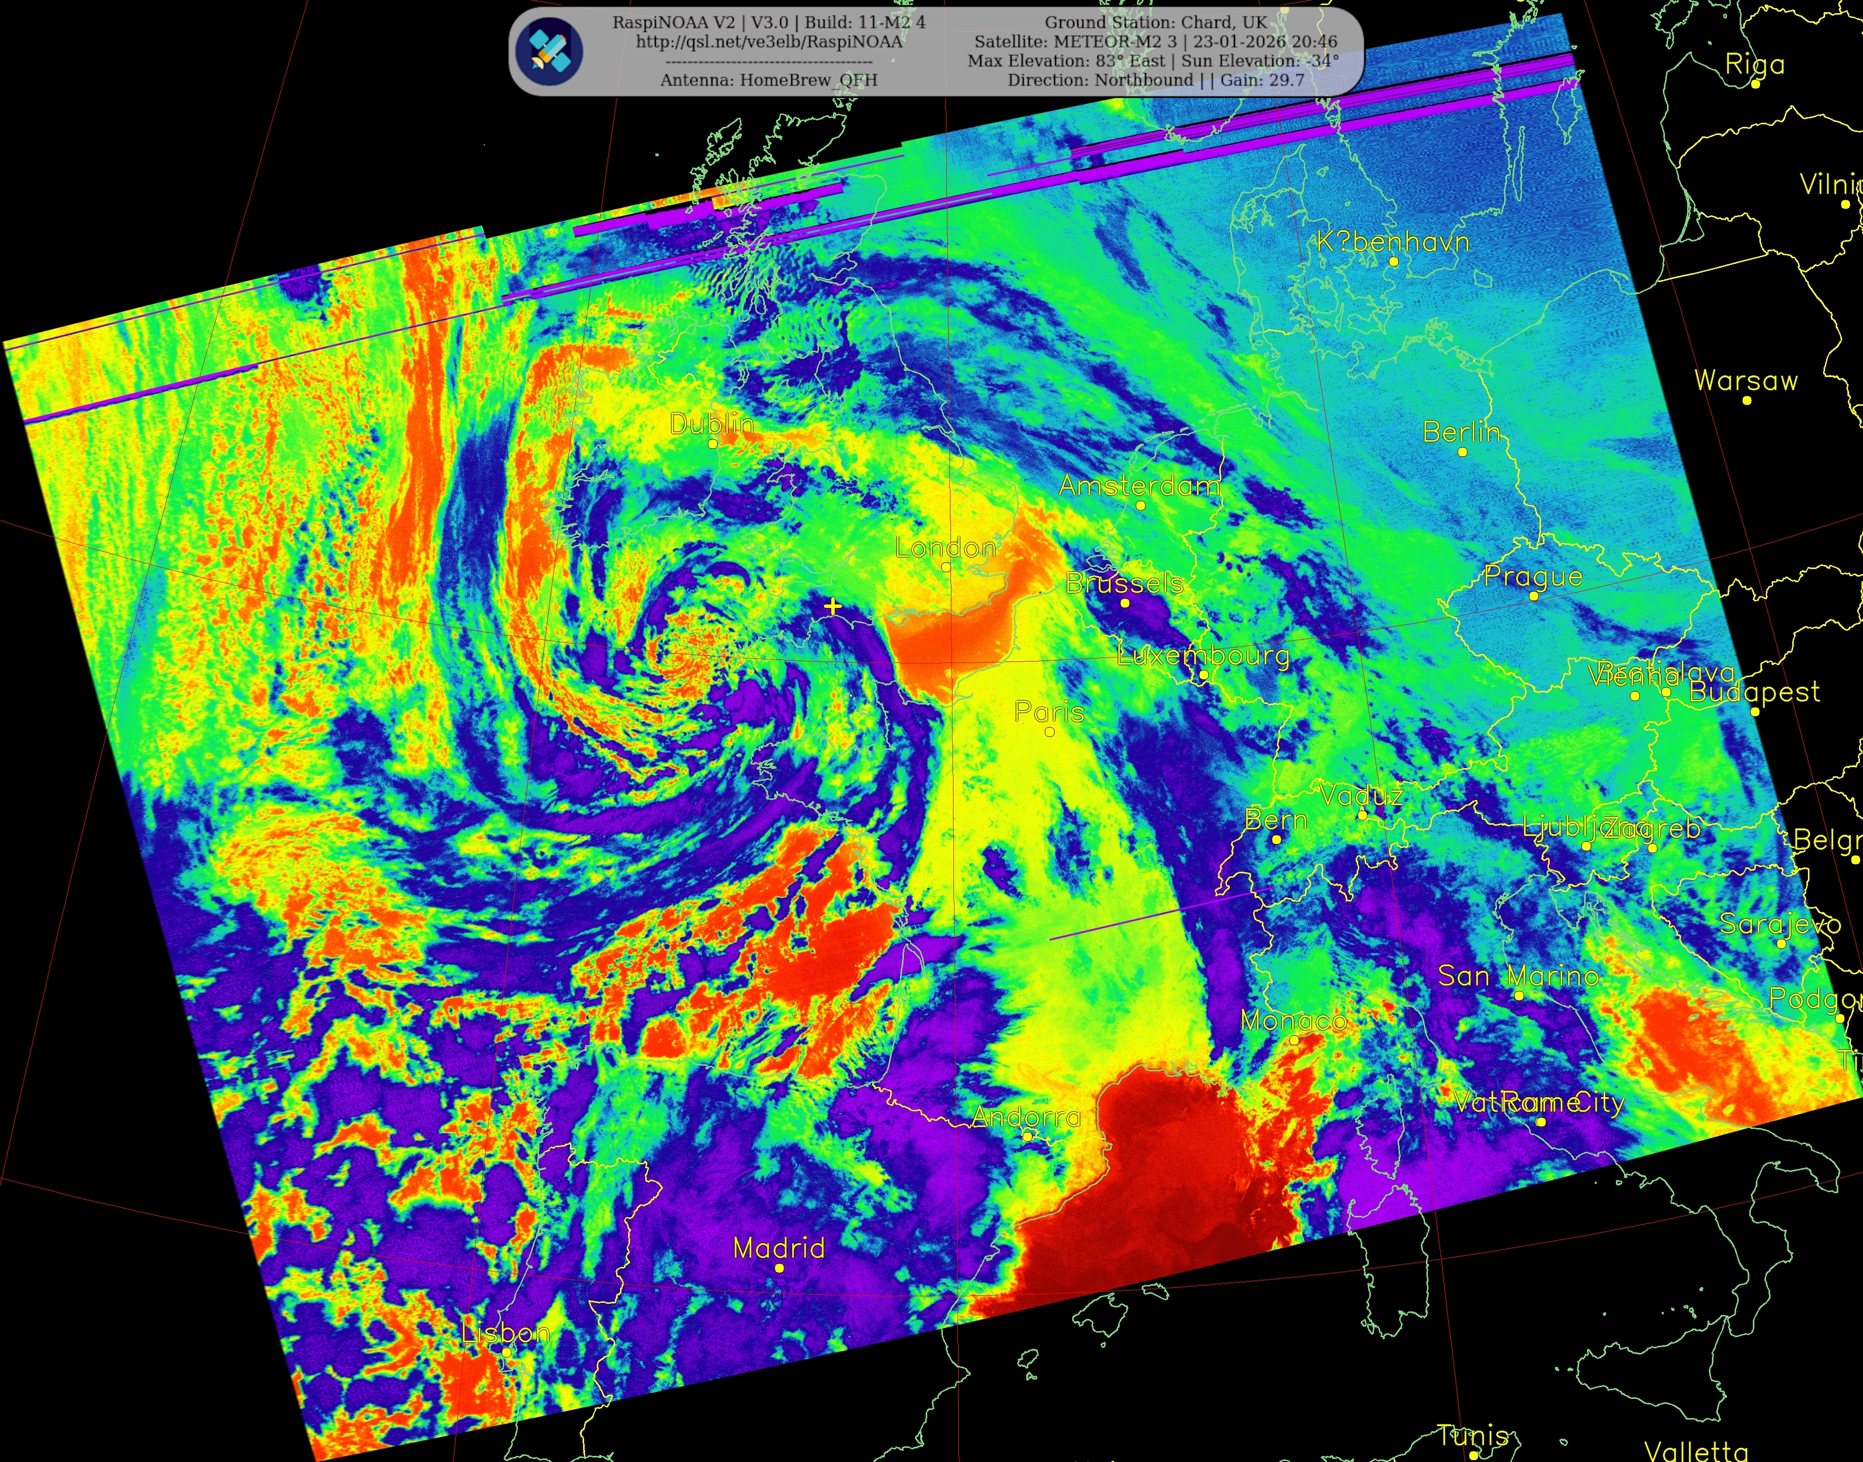Open the qsl.net RaspiNOAA URL text

click(x=769, y=41)
